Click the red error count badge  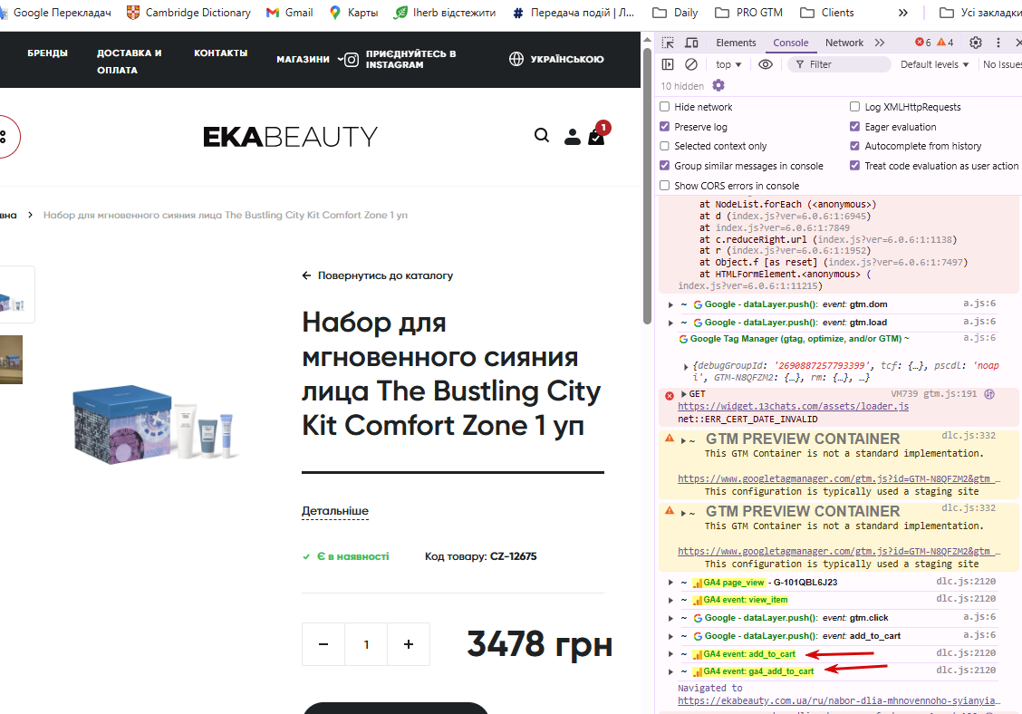tap(923, 43)
